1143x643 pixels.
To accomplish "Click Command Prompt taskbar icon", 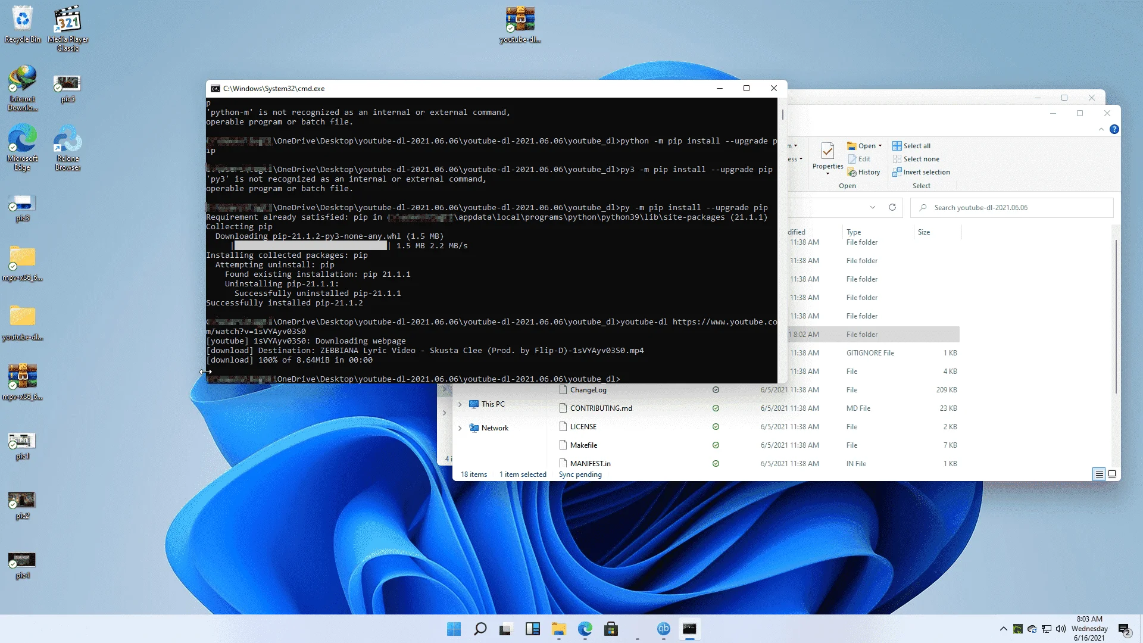I will coord(689,629).
